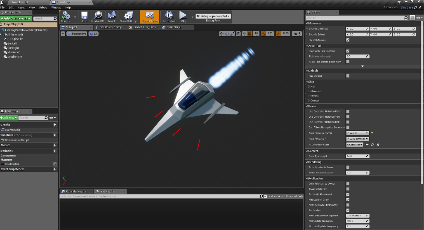Open camera speed setting in viewport toolbar

[297, 33]
